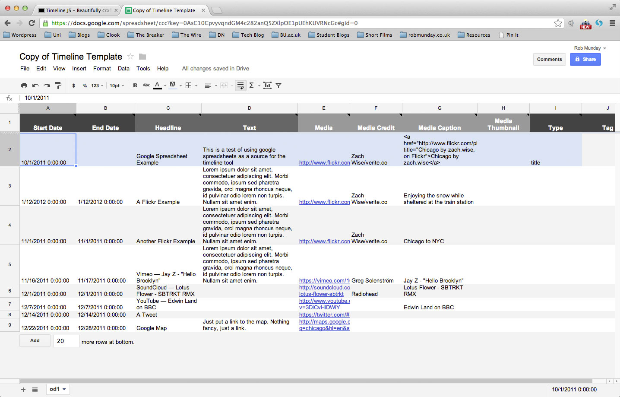
Task: Click the blue Share button
Action: (585, 59)
